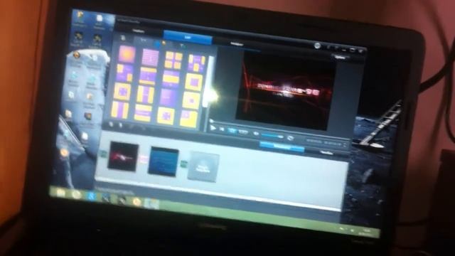Viewport: 455px width, 256px height.
Task: Play the preview with the triangle button
Action: tap(213, 127)
